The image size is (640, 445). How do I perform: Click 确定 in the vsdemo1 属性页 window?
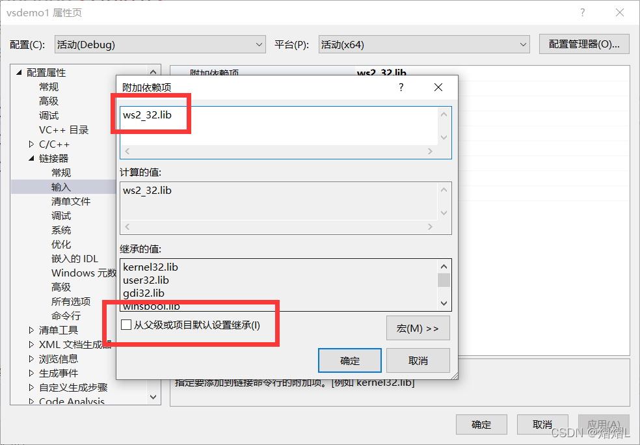[x=481, y=425]
